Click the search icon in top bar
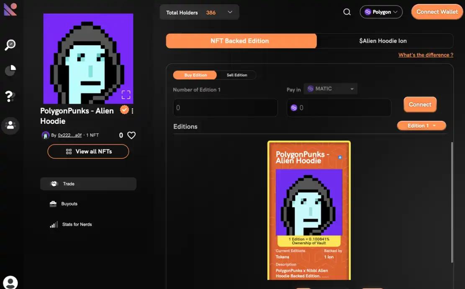Screen dimensions: 465x289 coord(347,12)
